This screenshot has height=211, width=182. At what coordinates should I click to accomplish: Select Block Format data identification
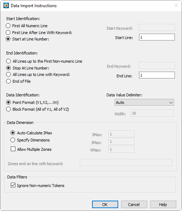(8, 109)
